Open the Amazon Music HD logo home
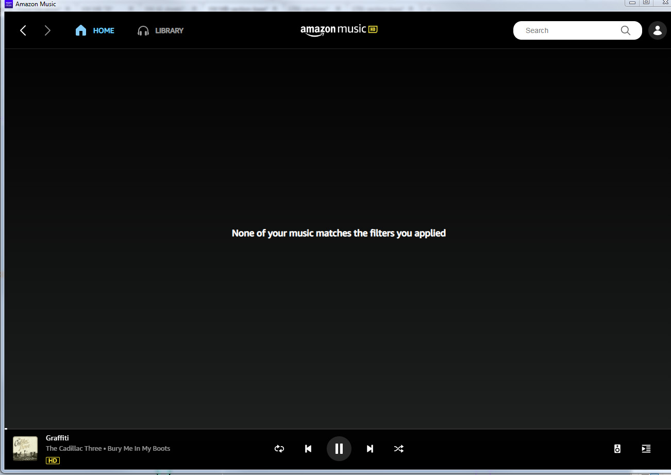The height and width of the screenshot is (475, 671). click(x=339, y=30)
